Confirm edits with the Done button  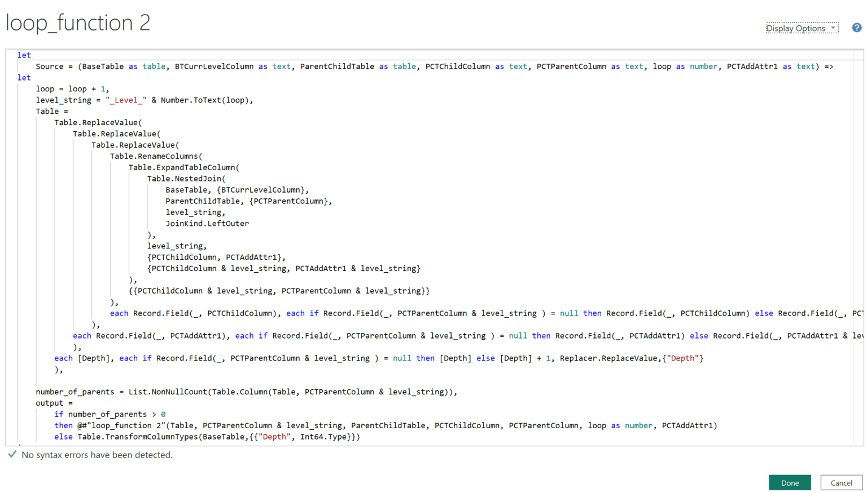789,483
